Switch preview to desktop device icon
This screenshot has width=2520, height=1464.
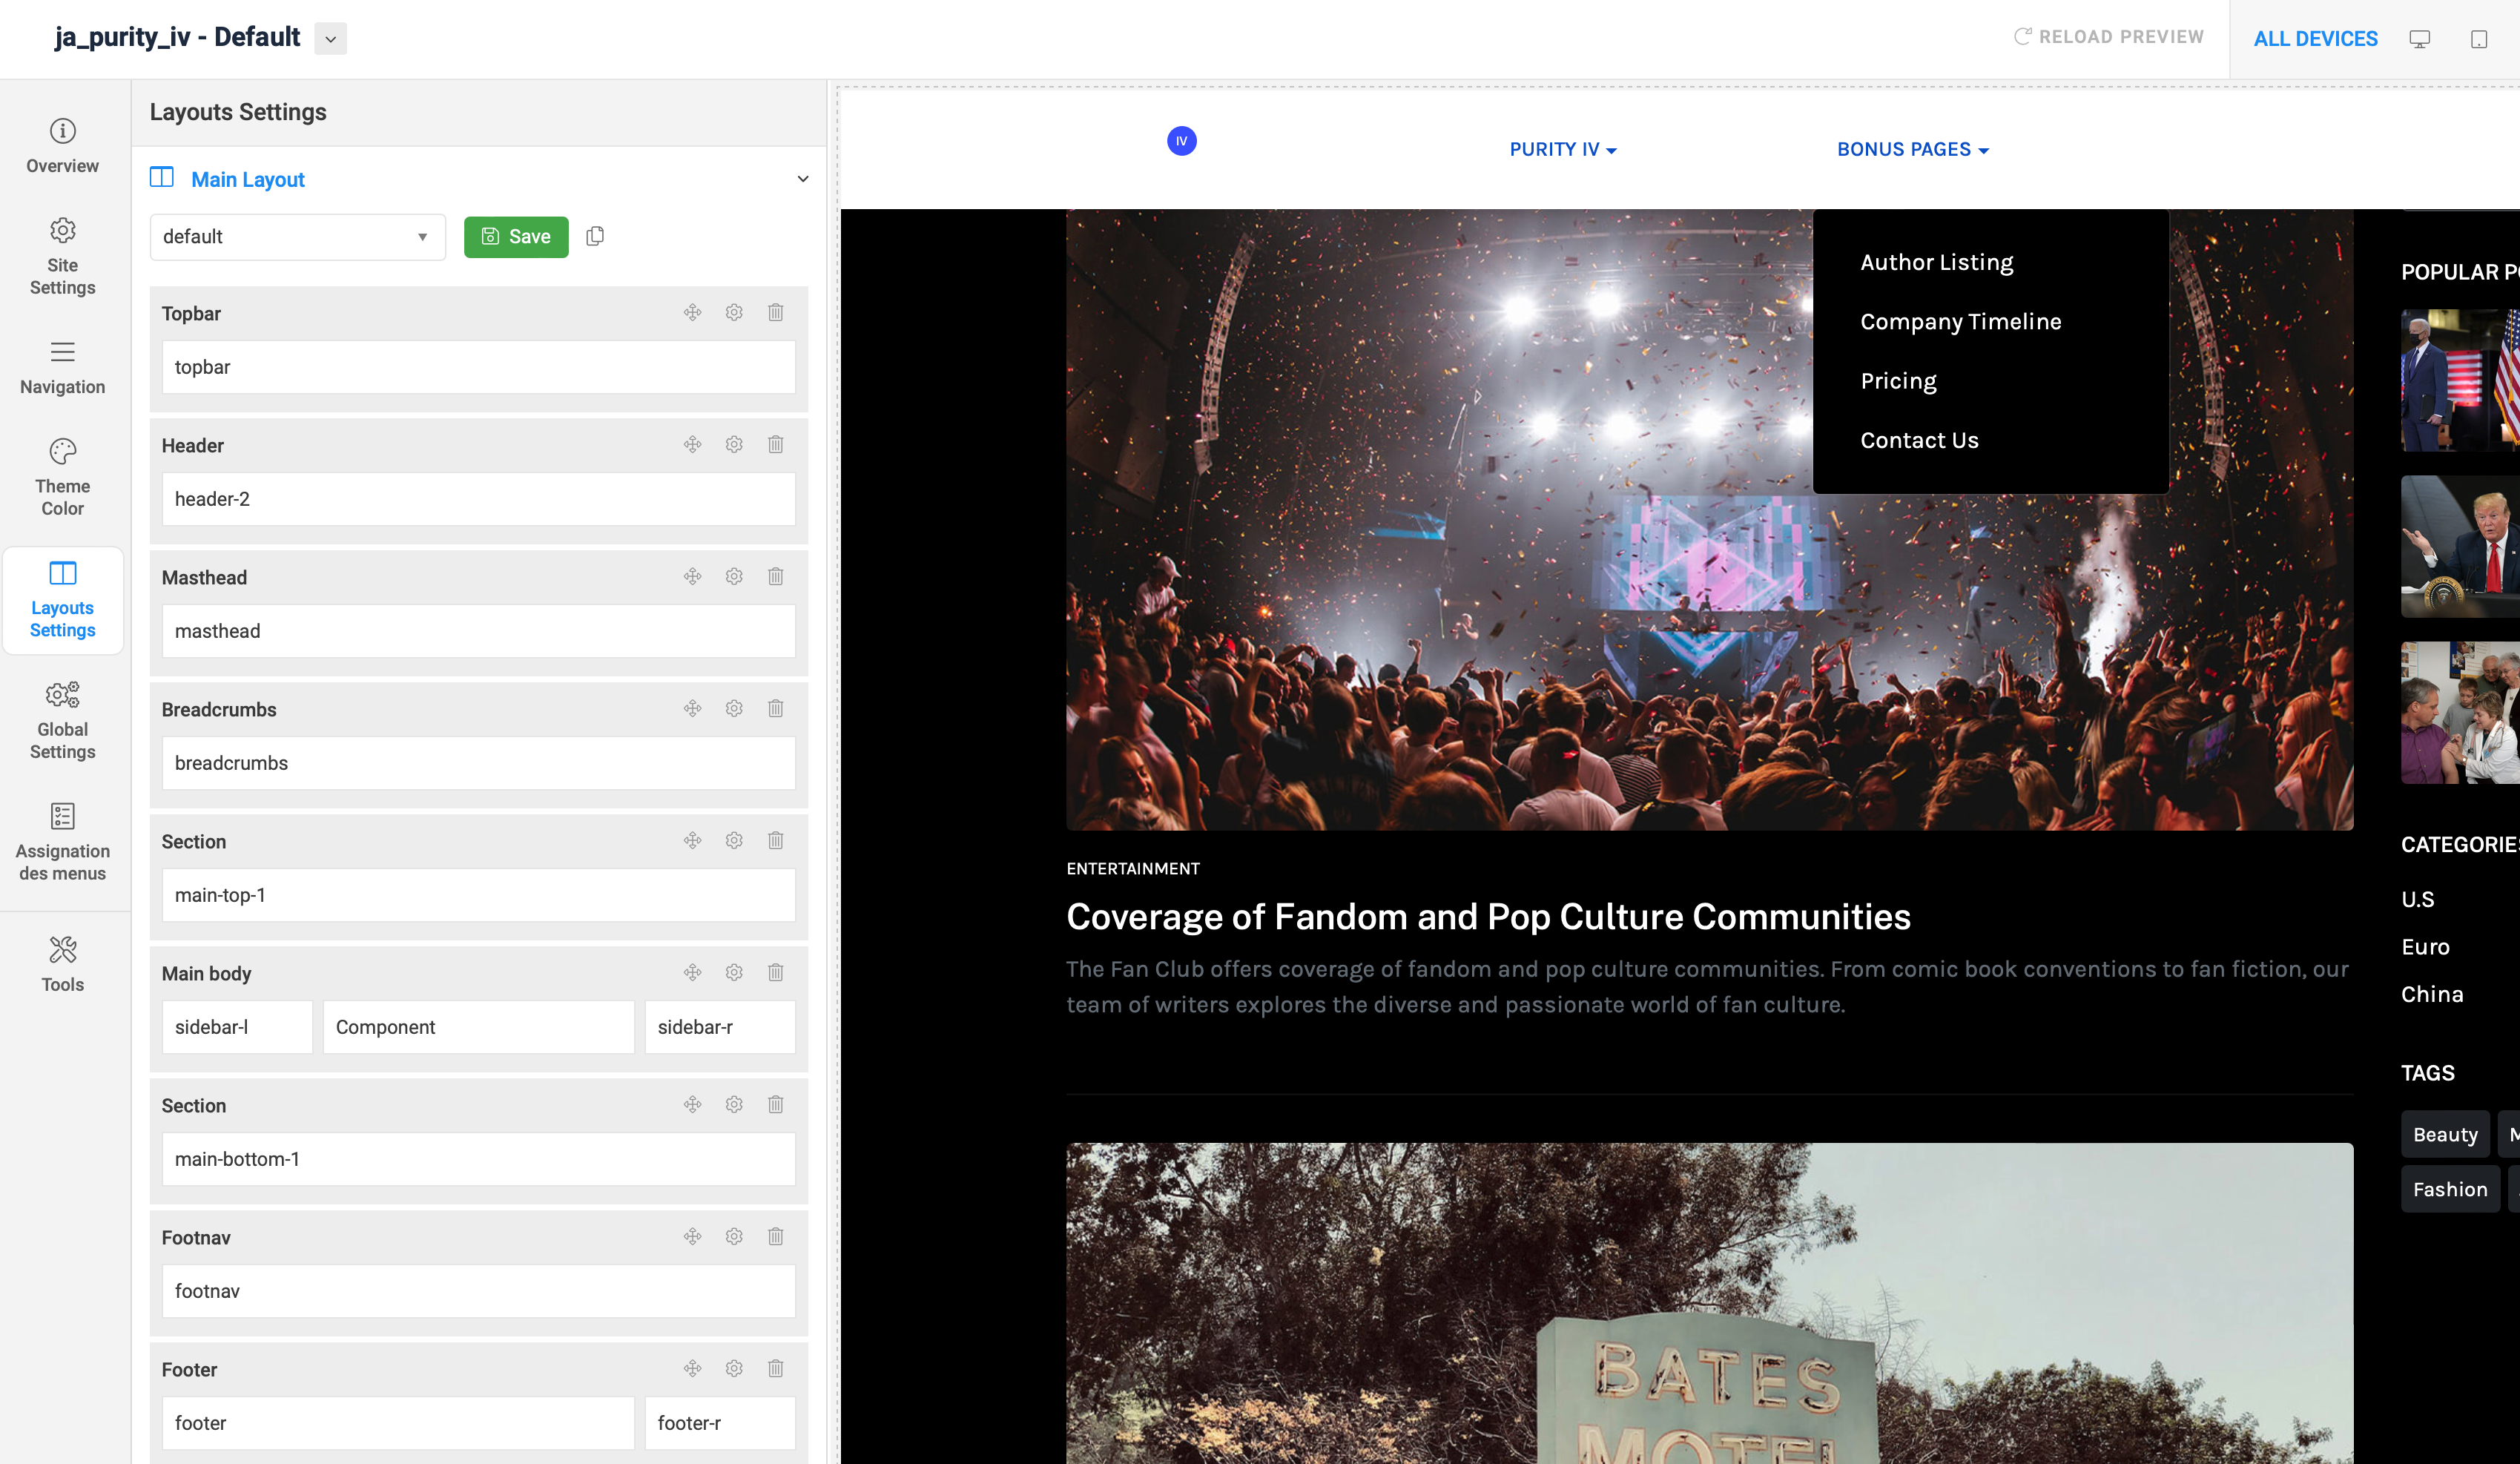click(2419, 39)
